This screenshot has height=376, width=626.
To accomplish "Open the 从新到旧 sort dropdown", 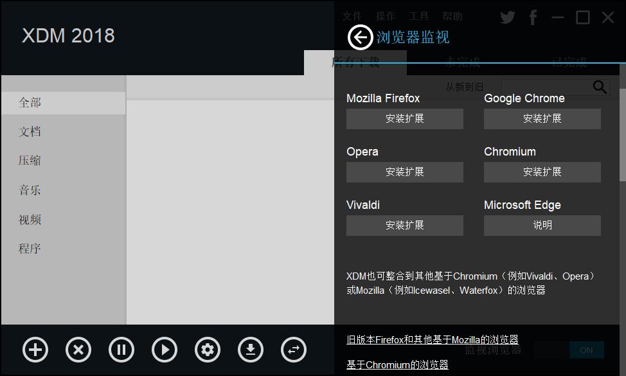I will tap(465, 87).
